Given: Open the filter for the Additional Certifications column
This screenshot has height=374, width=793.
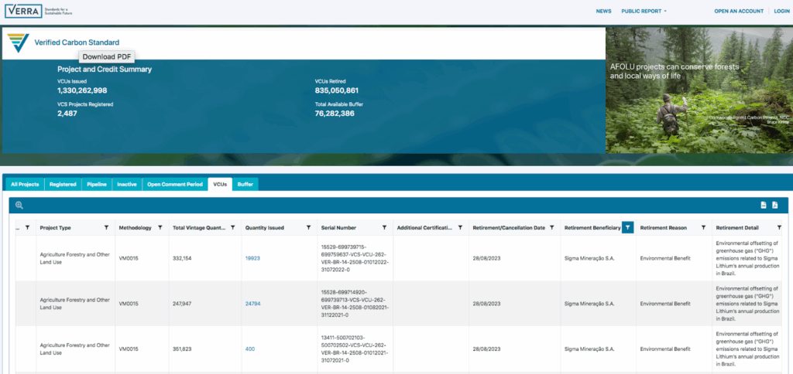Looking at the screenshot, I should 460,228.
